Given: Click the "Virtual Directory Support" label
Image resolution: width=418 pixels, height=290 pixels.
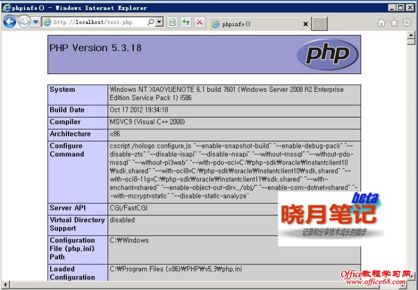Looking at the screenshot, I should tap(77, 224).
